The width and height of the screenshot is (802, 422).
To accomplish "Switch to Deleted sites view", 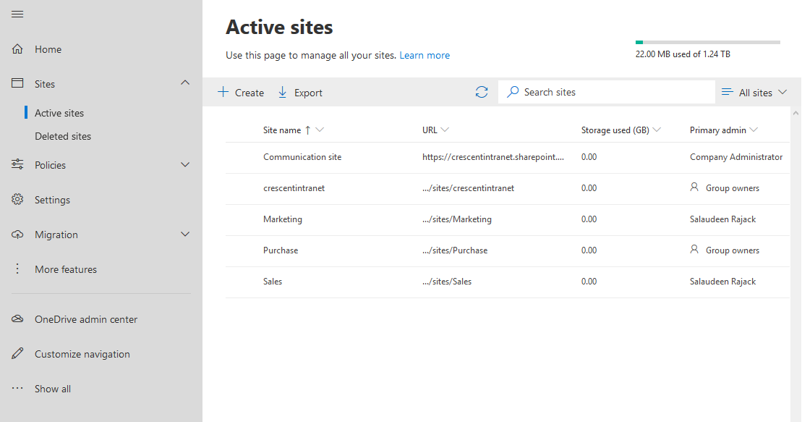I will (x=63, y=136).
